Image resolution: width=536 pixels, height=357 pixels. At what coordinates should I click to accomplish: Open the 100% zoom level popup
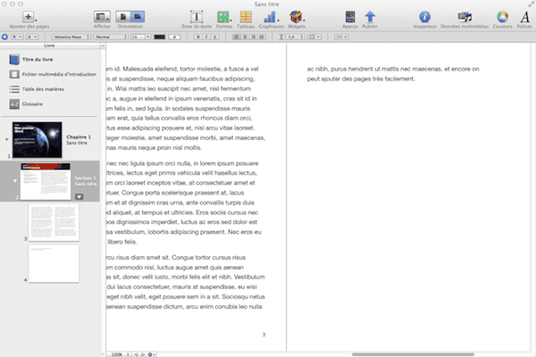click(120, 354)
